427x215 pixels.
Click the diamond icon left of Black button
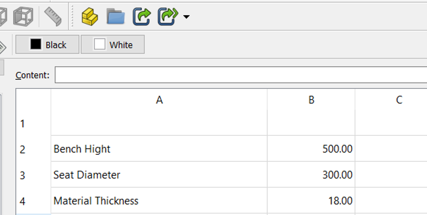[3, 47]
